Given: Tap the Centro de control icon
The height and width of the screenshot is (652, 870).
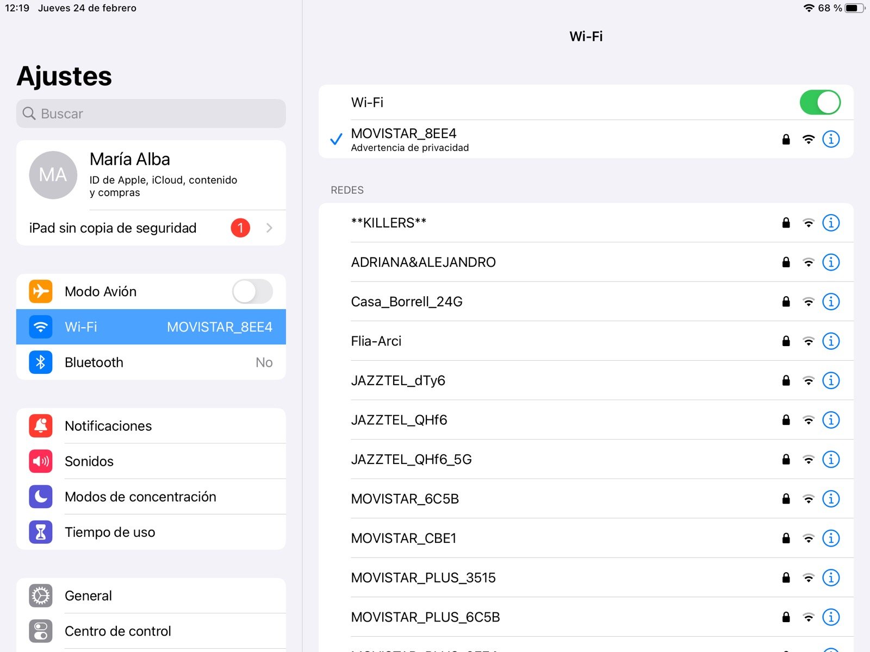Looking at the screenshot, I should point(41,631).
